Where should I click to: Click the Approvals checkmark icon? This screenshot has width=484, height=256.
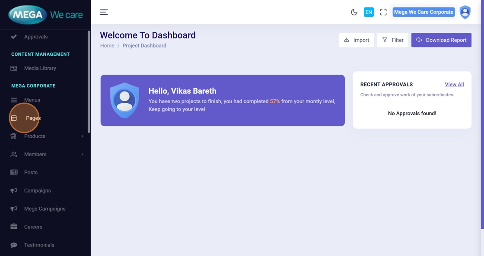coord(14,37)
